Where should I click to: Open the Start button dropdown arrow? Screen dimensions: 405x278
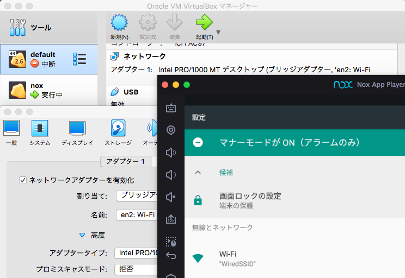click(218, 33)
